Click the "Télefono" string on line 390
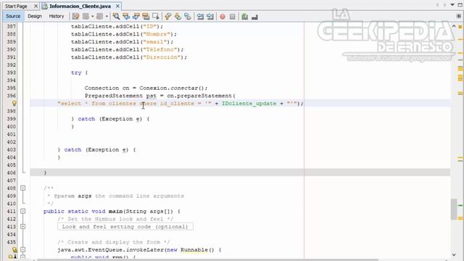Screen dimensions: 464x261 pos(159,49)
